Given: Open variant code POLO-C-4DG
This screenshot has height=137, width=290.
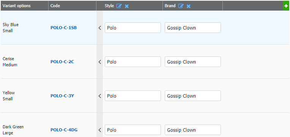Looking at the screenshot, I should (x=64, y=130).
